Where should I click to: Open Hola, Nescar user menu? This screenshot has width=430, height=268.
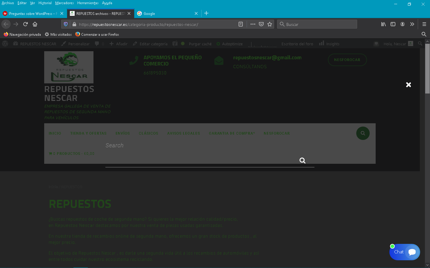[398, 44]
